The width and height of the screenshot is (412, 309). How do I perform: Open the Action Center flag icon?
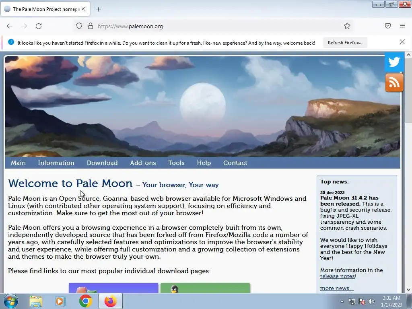pyautogui.click(x=362, y=301)
